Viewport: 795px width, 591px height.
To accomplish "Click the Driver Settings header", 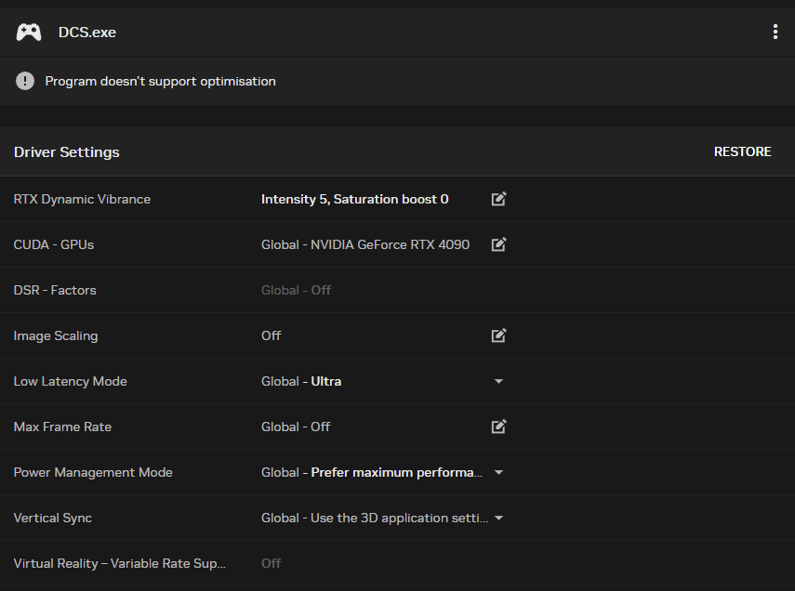I will 66,152.
